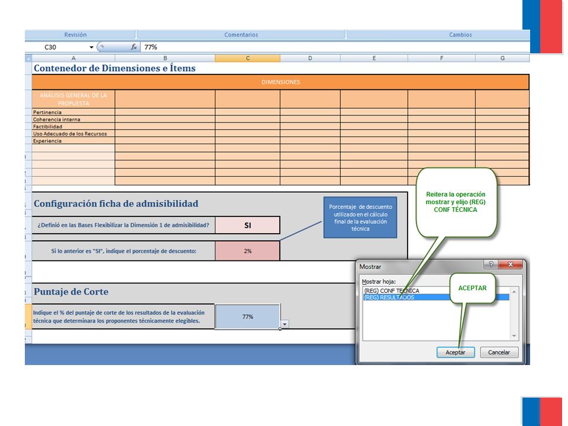Click the insert function fx icon
Viewport: 568px width, 426px height.
(x=134, y=47)
